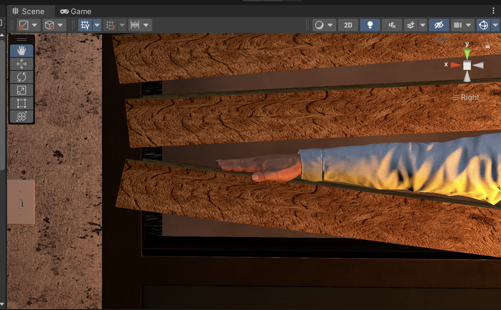Grab the orientation gizmo overlay handle
The height and width of the screenshot is (310, 501).
(x=441, y=39)
